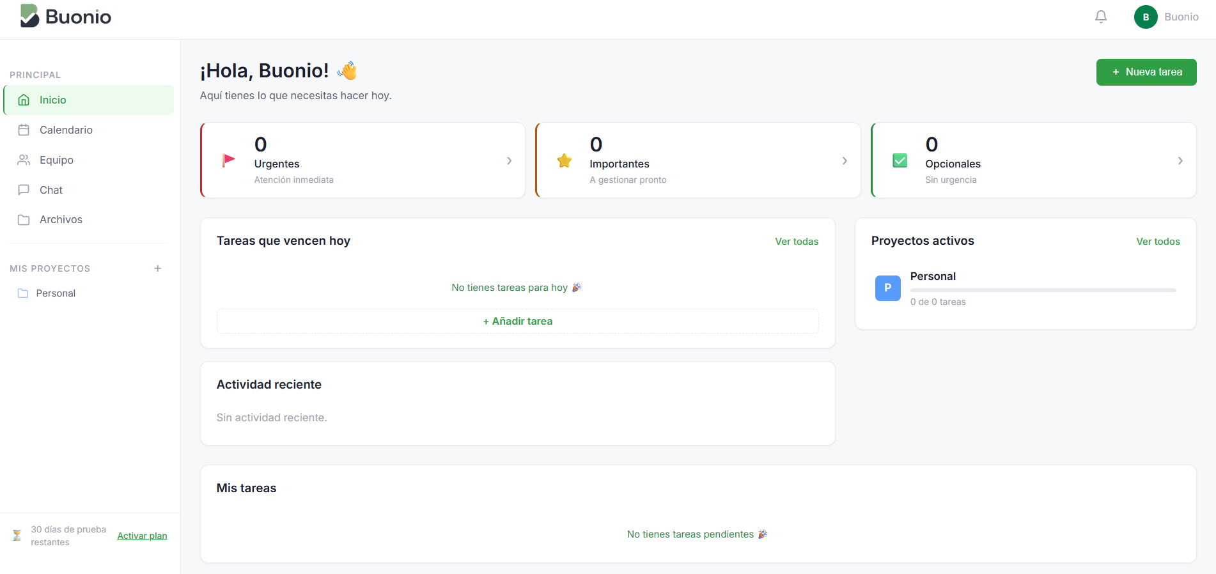Click the blue P project badge
1216x574 pixels.
(887, 288)
